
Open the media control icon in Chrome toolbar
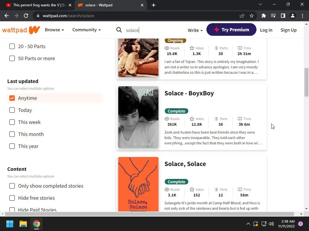[273, 16]
